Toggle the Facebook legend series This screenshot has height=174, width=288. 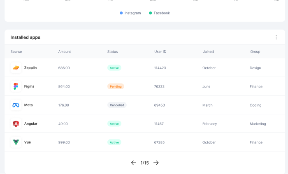[159, 13]
